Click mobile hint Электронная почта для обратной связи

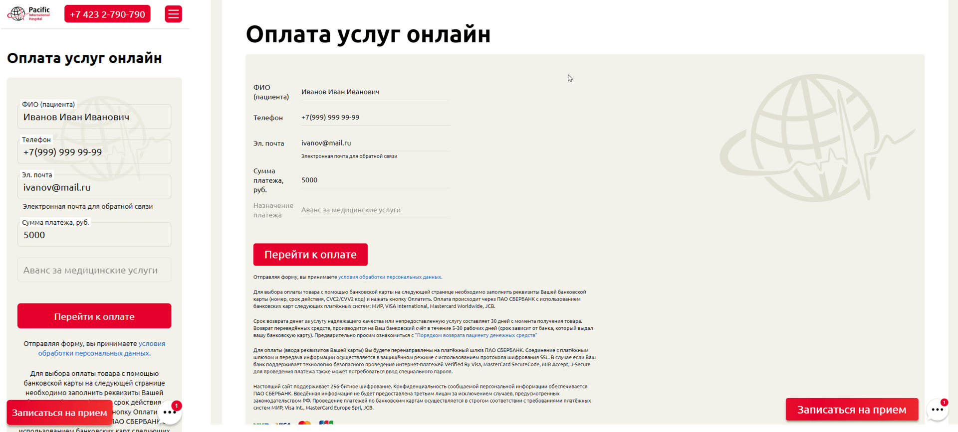tap(88, 206)
